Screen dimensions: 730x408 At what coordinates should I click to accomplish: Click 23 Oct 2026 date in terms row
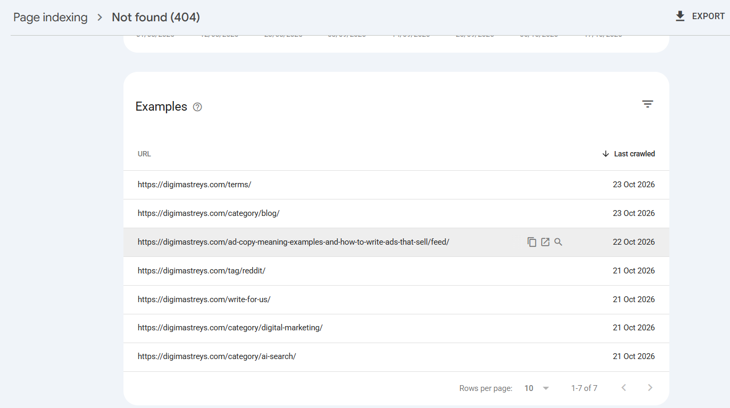click(x=634, y=185)
